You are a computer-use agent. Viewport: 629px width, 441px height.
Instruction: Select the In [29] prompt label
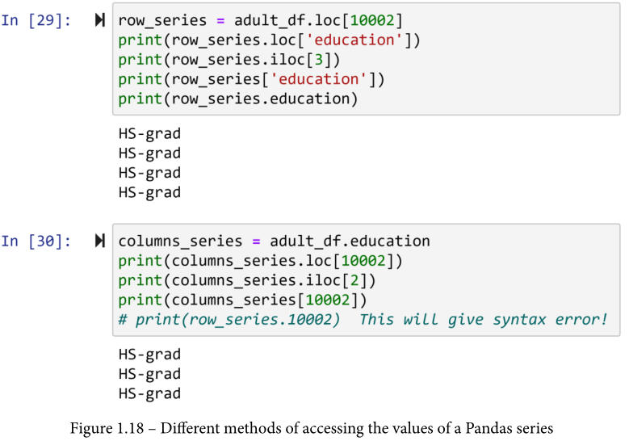[36, 20]
